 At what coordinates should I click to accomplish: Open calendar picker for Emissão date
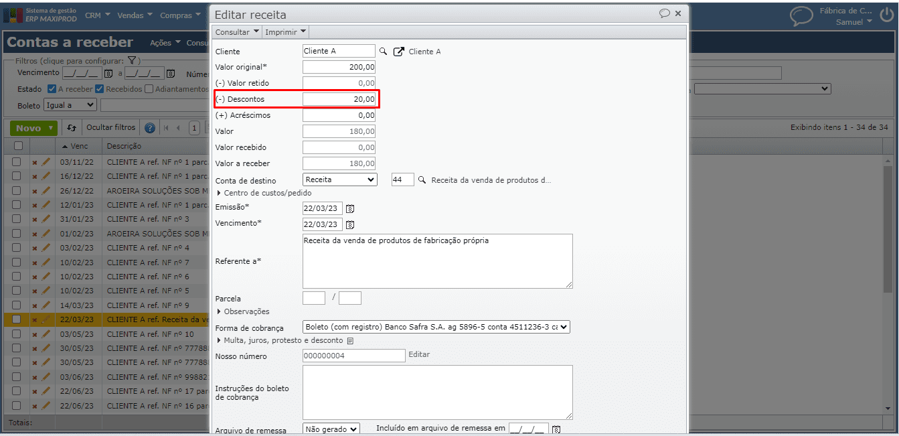(x=349, y=208)
